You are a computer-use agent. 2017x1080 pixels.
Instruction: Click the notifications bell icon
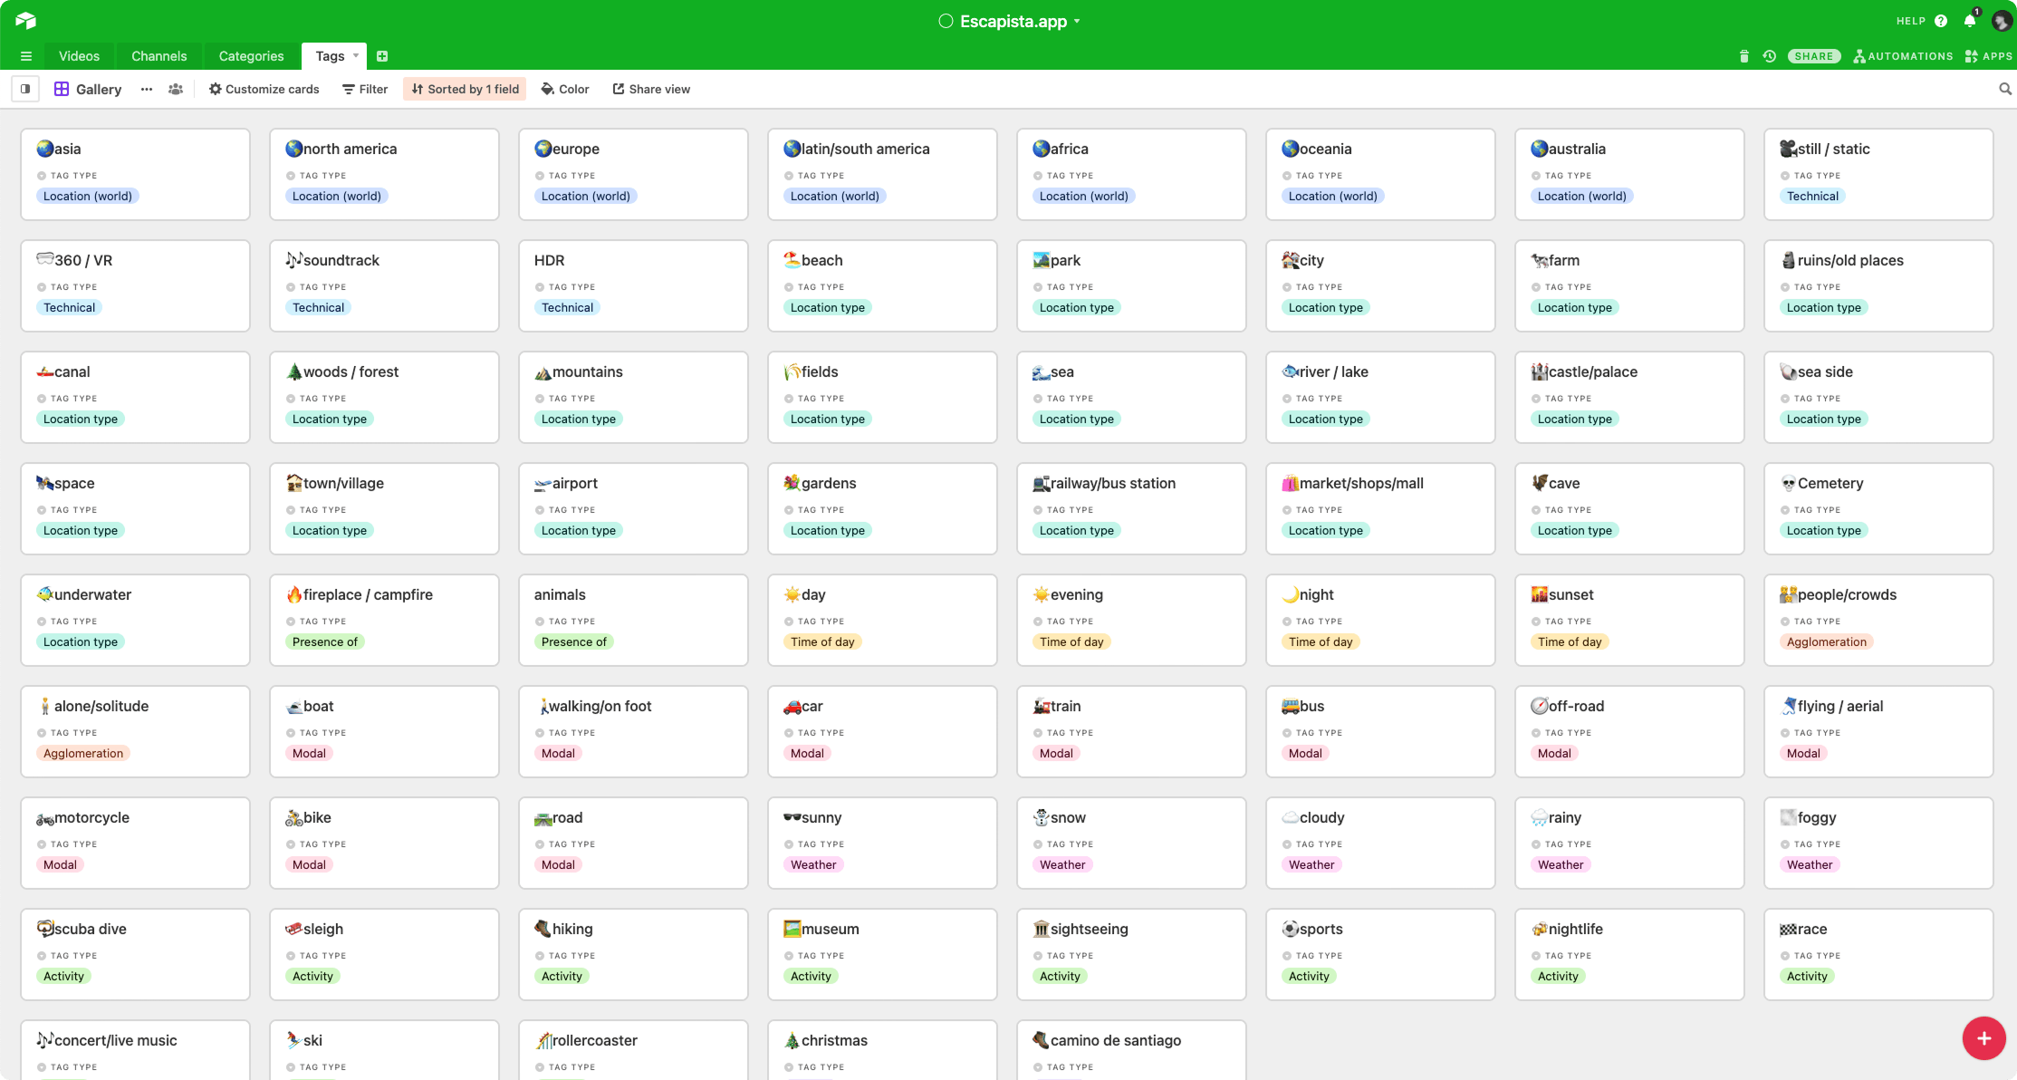1969,21
